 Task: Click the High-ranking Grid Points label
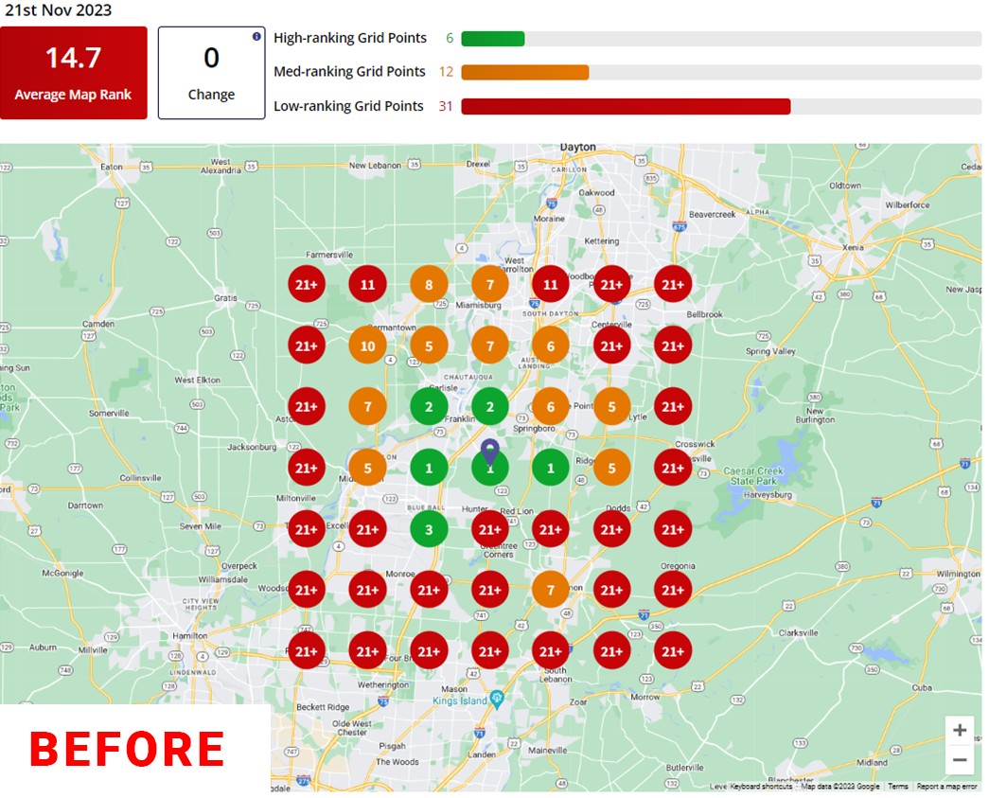pyautogui.click(x=349, y=39)
